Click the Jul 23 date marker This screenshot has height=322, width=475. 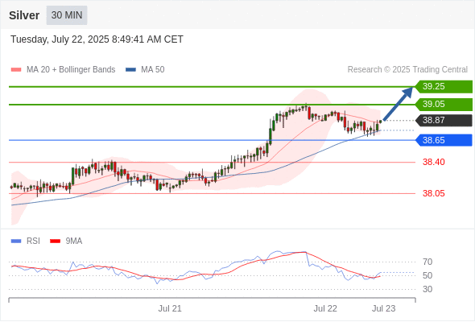tap(383, 308)
